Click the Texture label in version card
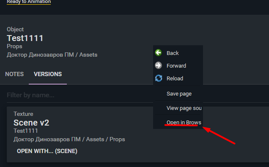269x167 pixels. tap(23, 114)
